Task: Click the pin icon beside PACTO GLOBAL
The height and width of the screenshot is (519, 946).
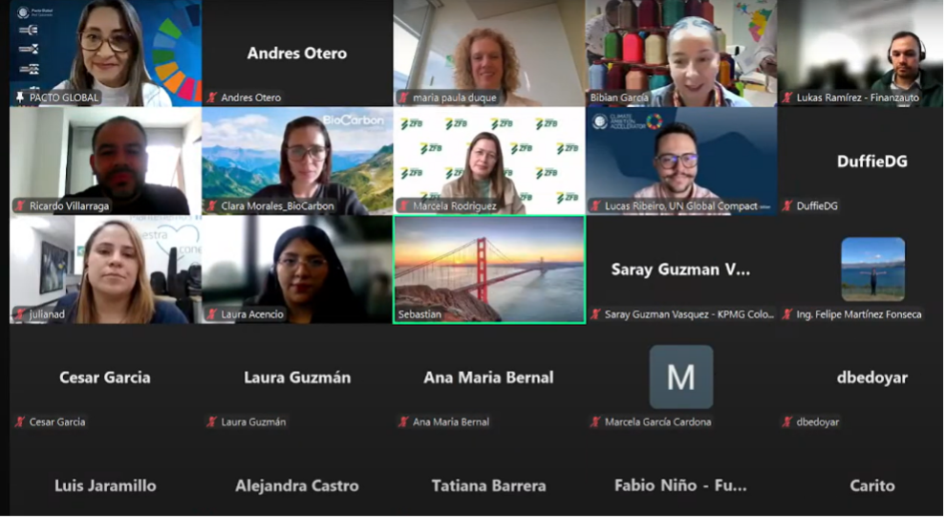Action: coord(20,97)
